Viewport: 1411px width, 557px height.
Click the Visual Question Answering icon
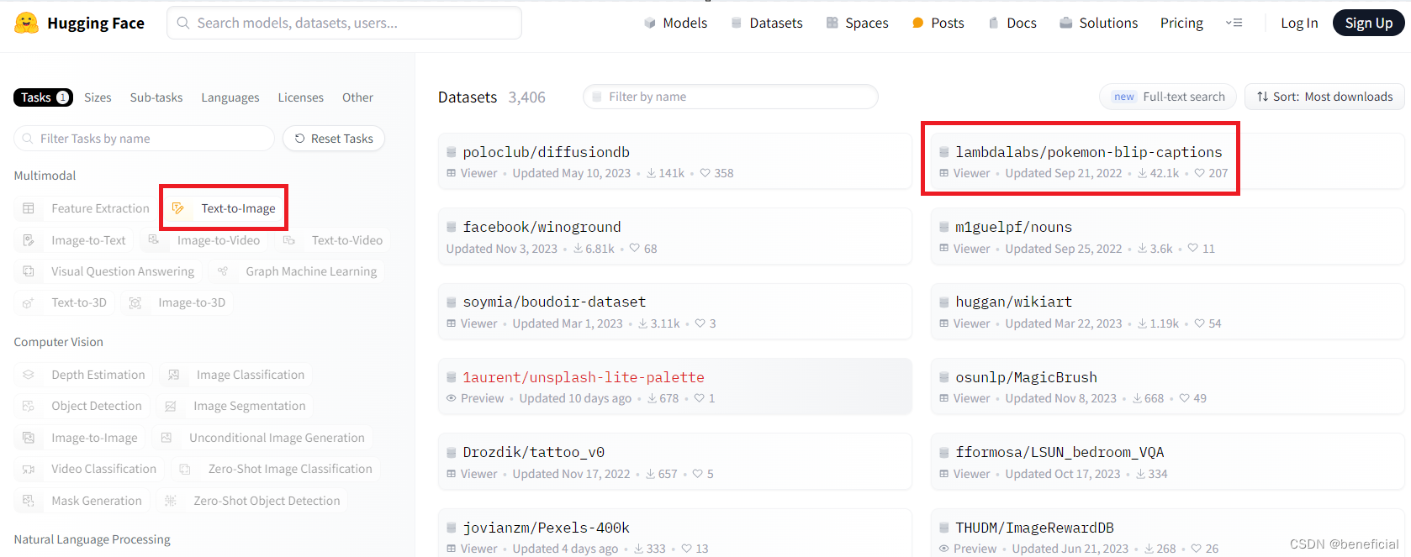29,271
